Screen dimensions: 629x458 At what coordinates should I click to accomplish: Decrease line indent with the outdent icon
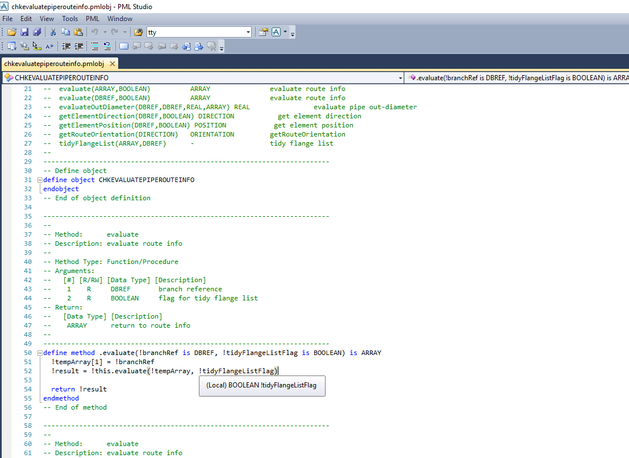(x=66, y=46)
